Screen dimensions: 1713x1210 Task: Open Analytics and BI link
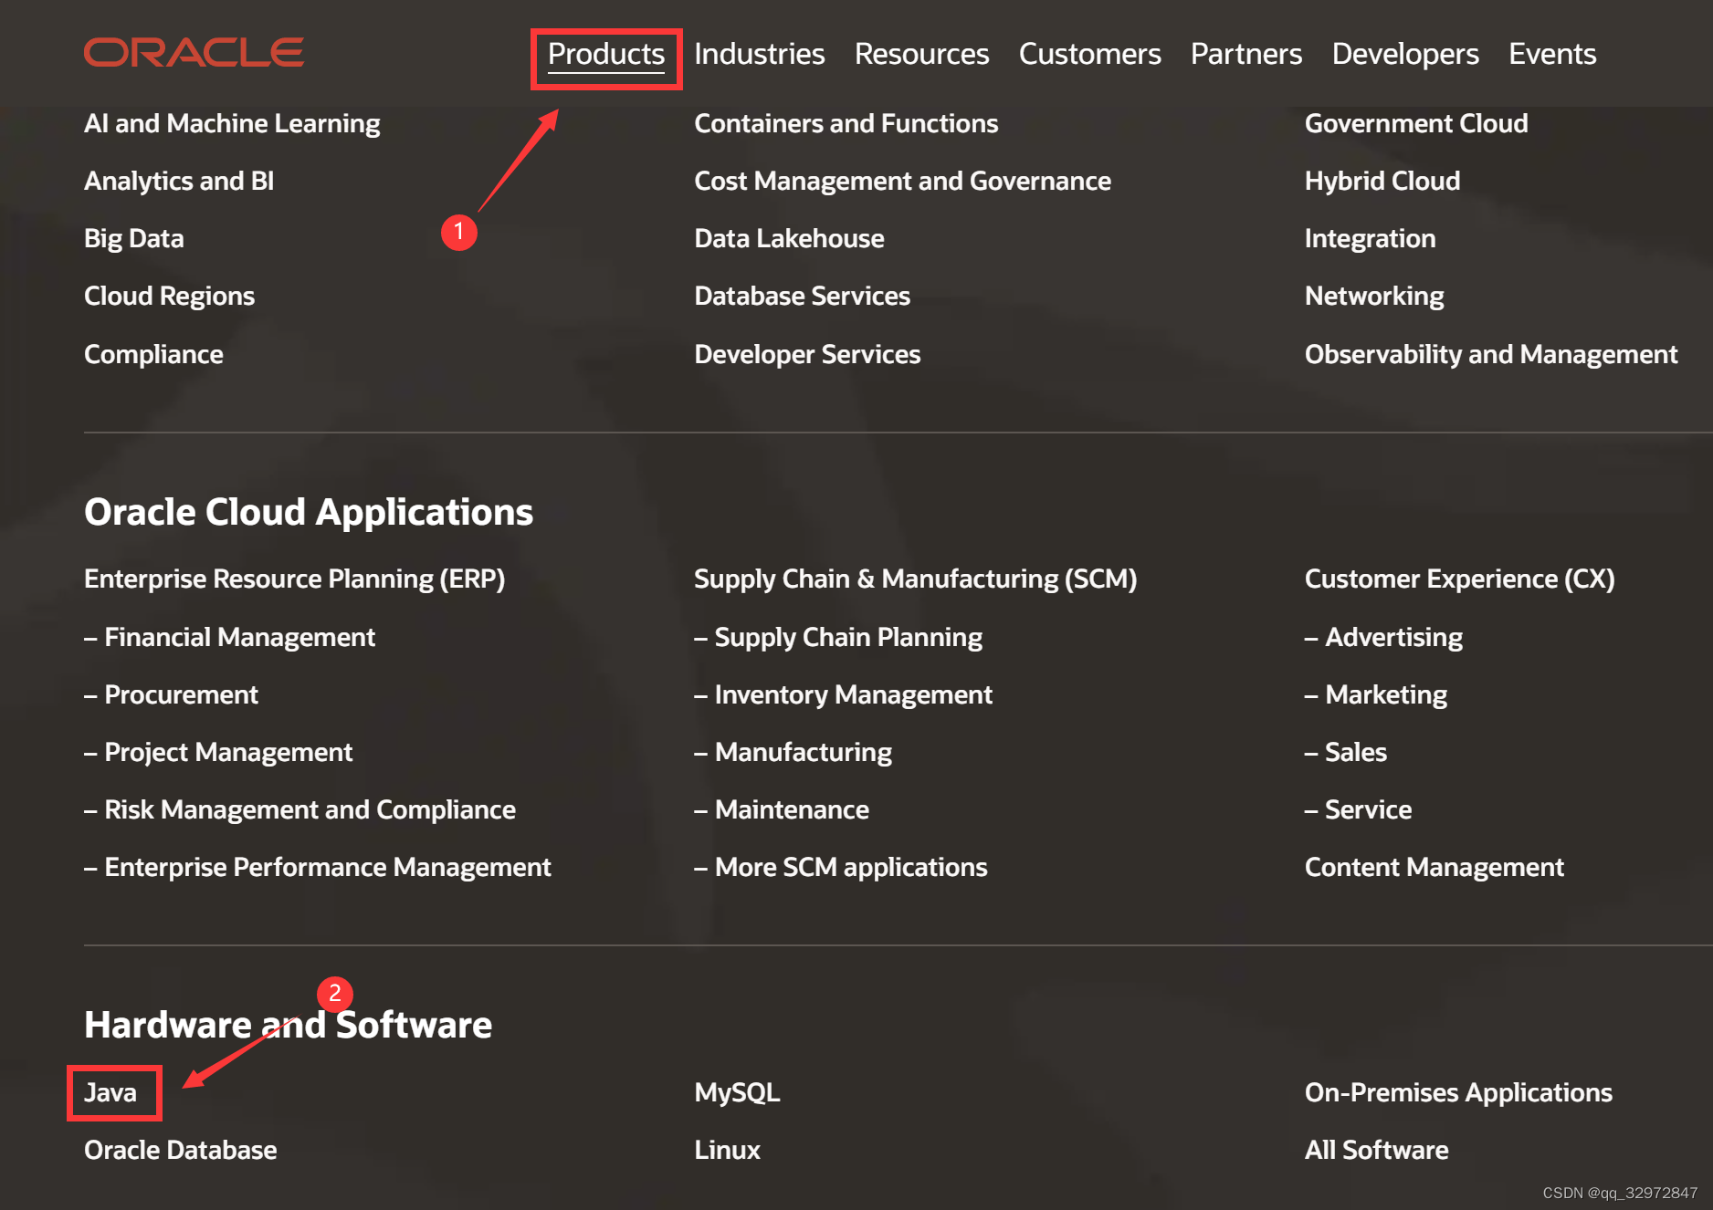(x=179, y=181)
